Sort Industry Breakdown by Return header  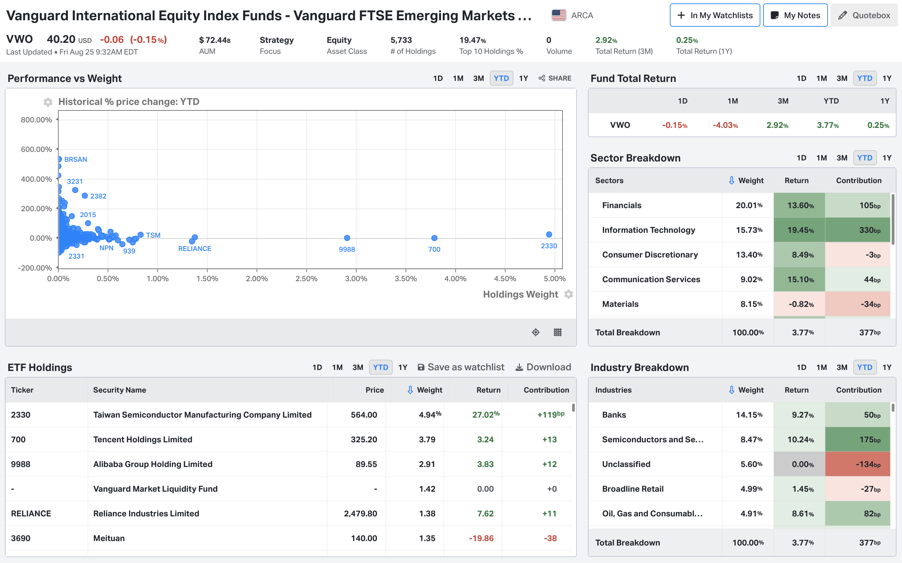(797, 390)
